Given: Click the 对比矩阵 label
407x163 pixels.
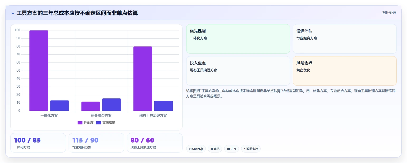Looking at the screenshot, I should click(389, 13).
